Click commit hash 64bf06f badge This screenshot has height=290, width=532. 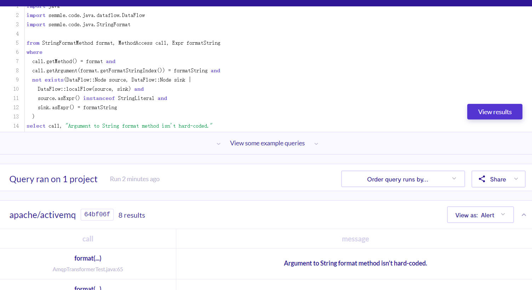[97, 214]
